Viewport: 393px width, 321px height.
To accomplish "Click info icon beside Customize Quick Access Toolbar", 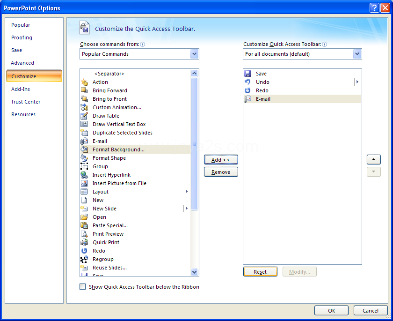I will (324, 45).
